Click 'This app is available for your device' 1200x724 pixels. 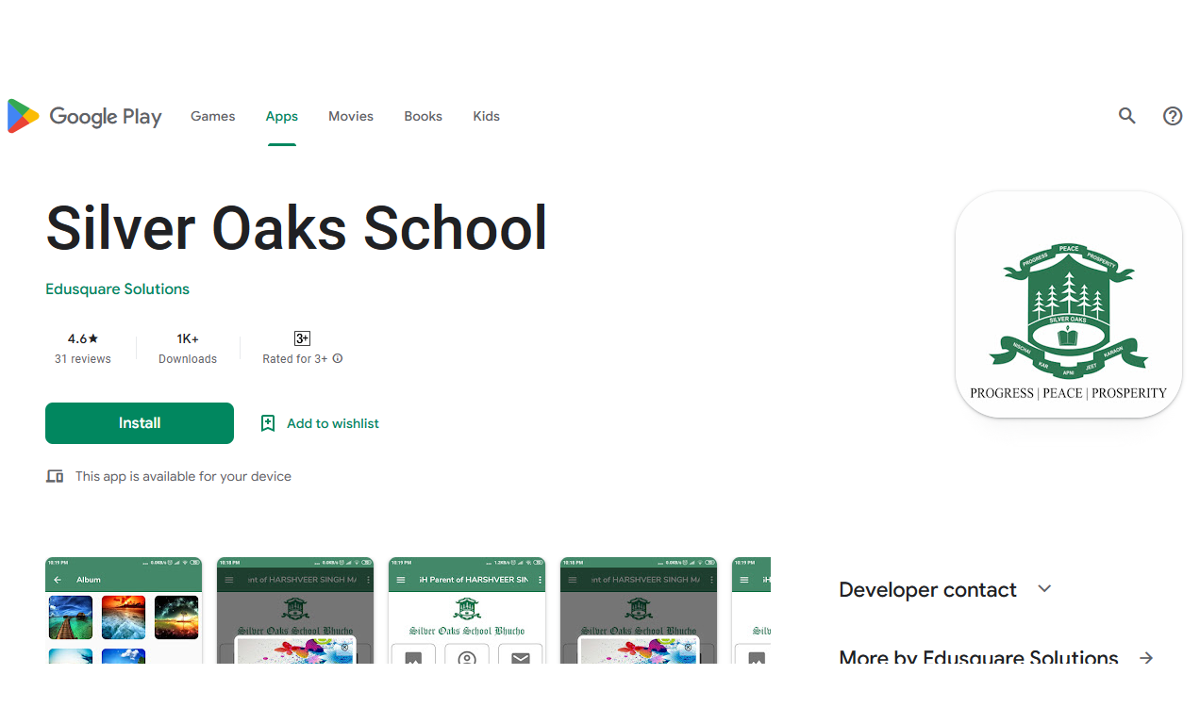click(183, 477)
